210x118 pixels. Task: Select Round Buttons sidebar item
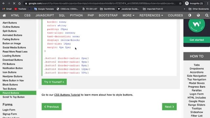(x=18, y=93)
